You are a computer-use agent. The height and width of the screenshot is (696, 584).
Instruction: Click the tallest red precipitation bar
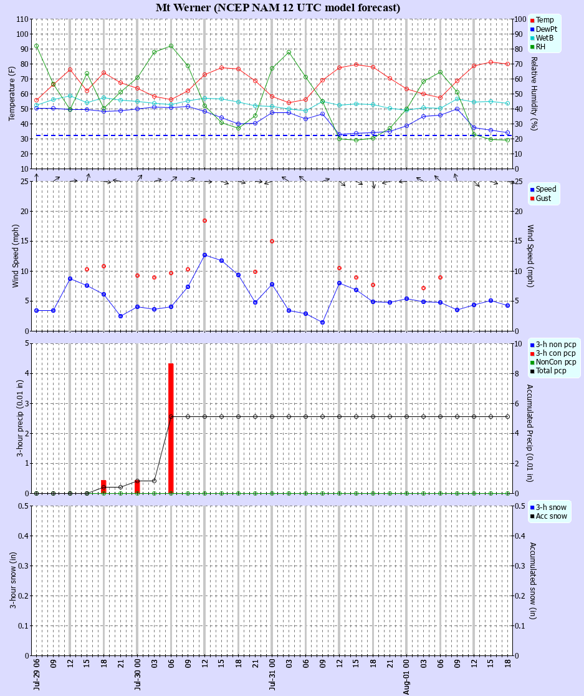point(171,428)
